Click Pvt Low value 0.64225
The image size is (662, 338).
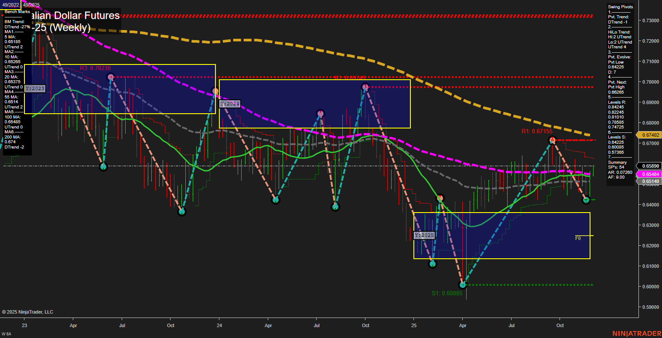coord(615,68)
